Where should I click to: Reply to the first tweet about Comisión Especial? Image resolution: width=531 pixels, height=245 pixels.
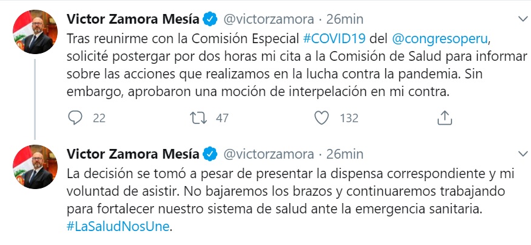coord(76,118)
